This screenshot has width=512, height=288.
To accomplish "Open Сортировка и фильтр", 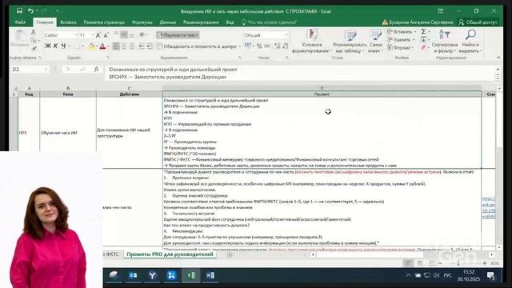I will pos(445,41).
